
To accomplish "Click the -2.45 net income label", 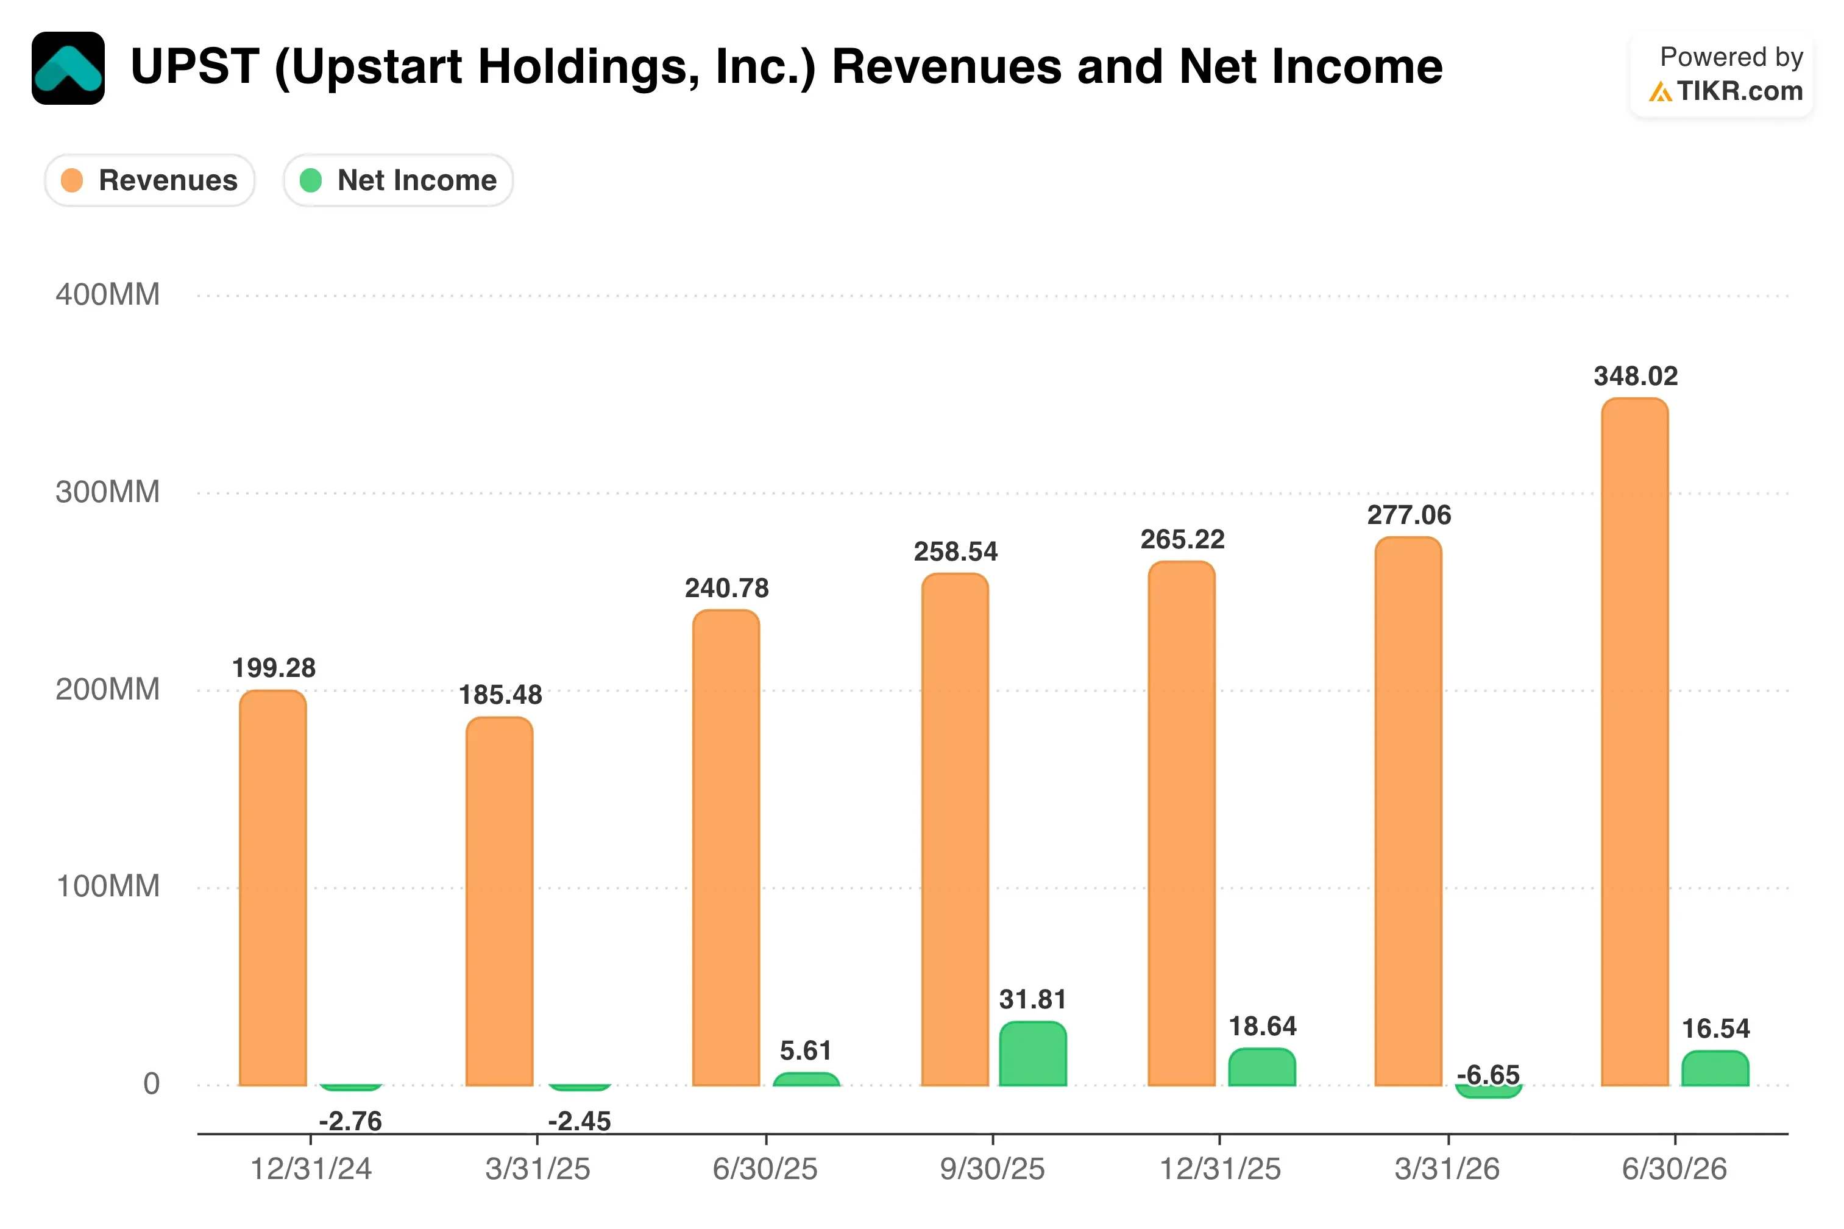I will (x=579, y=1121).
